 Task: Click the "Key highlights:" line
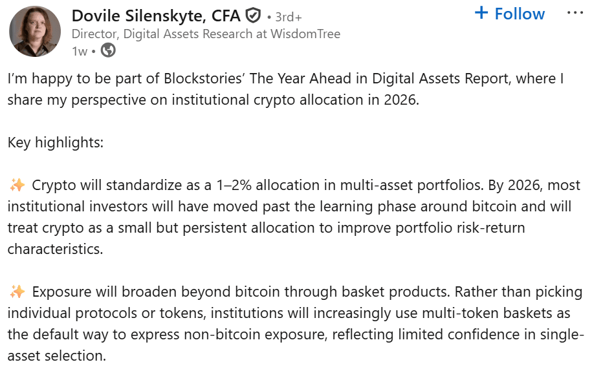[56, 143]
